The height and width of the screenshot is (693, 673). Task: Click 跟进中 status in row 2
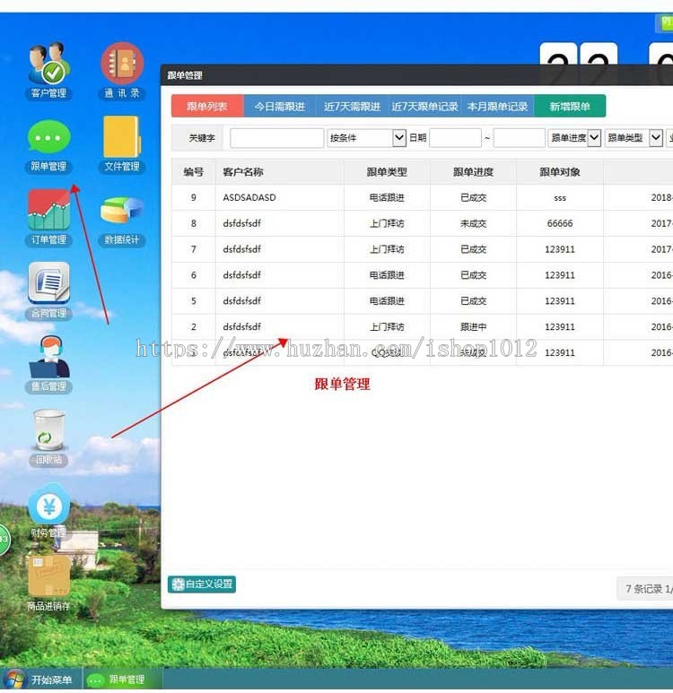tap(474, 326)
